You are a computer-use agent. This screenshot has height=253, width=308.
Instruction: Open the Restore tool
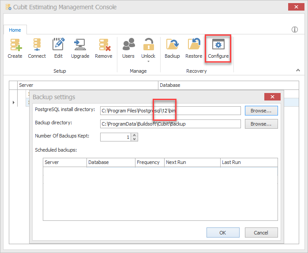(194, 48)
